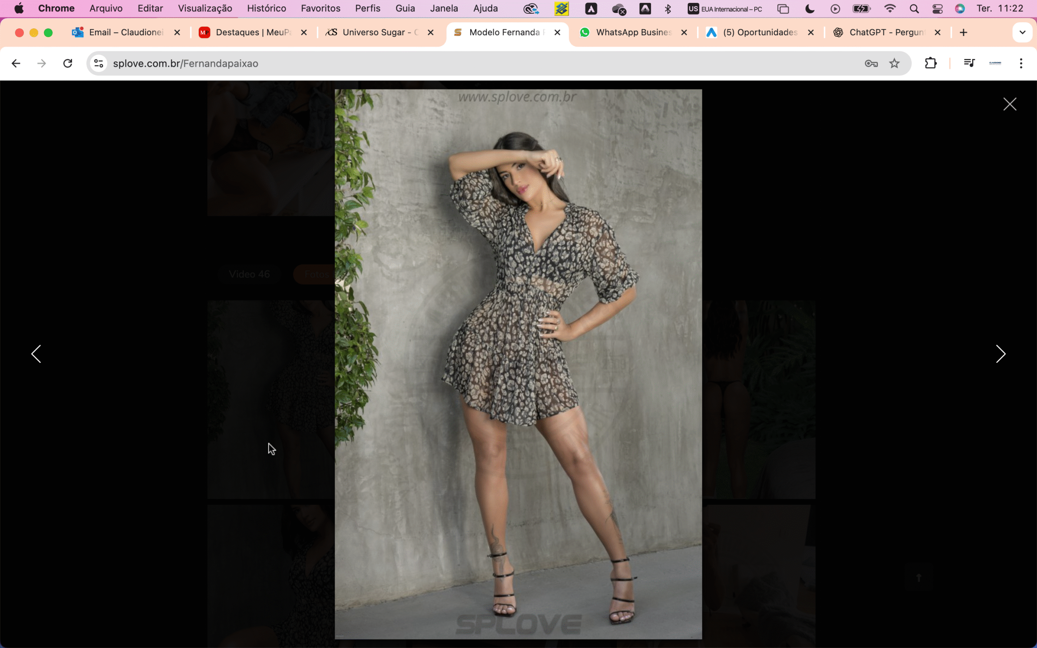
Task: Open the Histórico menu
Action: (266, 9)
